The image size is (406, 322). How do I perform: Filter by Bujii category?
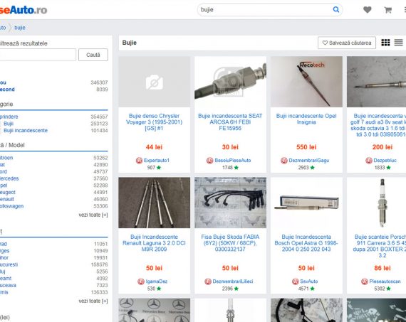click(x=9, y=124)
